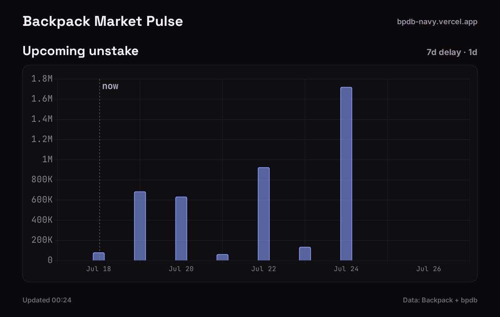Click the 1.2M y-axis label

[x=42, y=139]
